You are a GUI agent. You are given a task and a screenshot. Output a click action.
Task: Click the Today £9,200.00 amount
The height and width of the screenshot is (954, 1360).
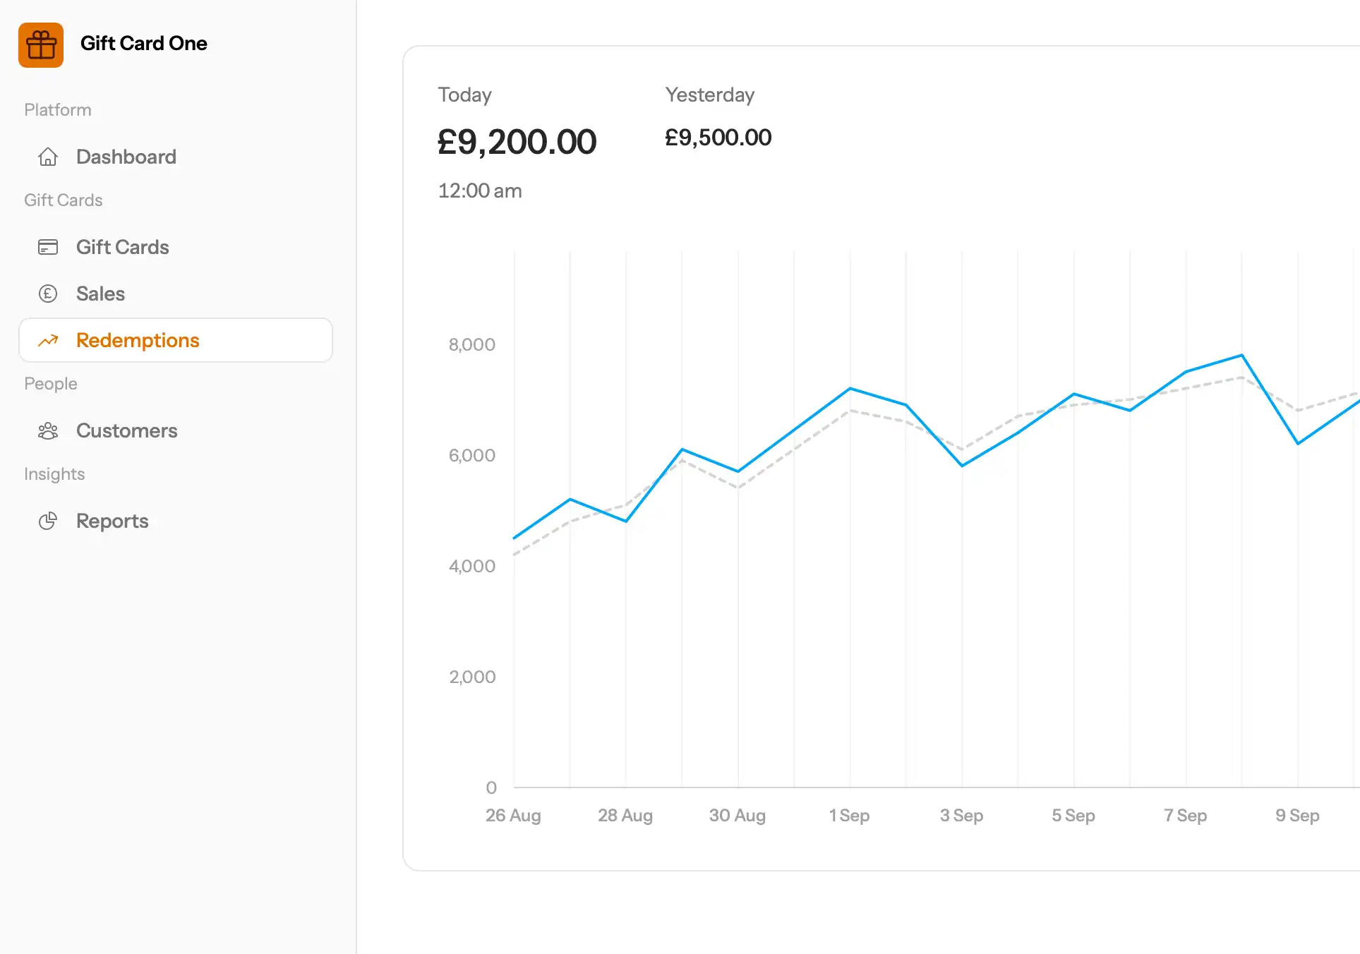(517, 142)
